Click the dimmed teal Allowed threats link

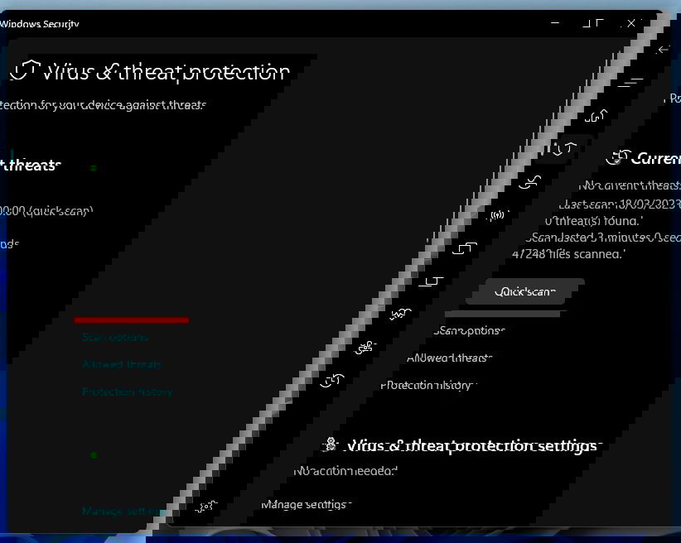coord(122,364)
